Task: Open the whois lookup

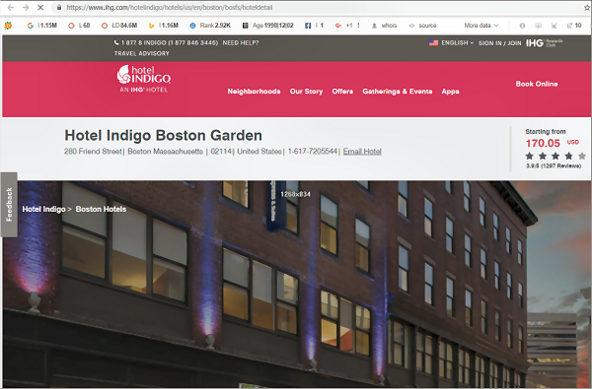Action: click(384, 26)
